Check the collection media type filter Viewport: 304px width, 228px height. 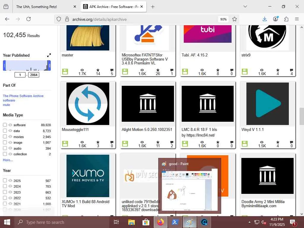5,154
